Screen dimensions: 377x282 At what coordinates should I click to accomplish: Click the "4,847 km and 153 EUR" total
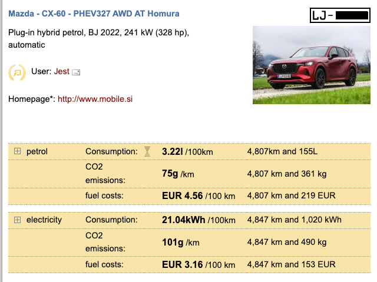pyautogui.click(x=291, y=264)
